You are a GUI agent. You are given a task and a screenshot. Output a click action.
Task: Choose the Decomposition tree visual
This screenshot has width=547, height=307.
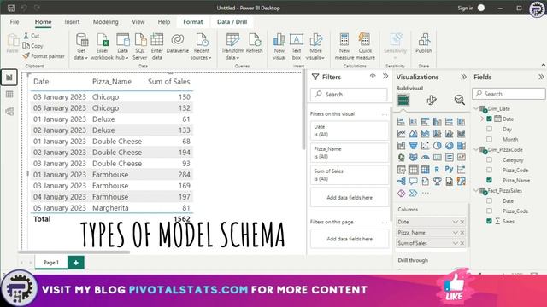[x=401, y=182]
